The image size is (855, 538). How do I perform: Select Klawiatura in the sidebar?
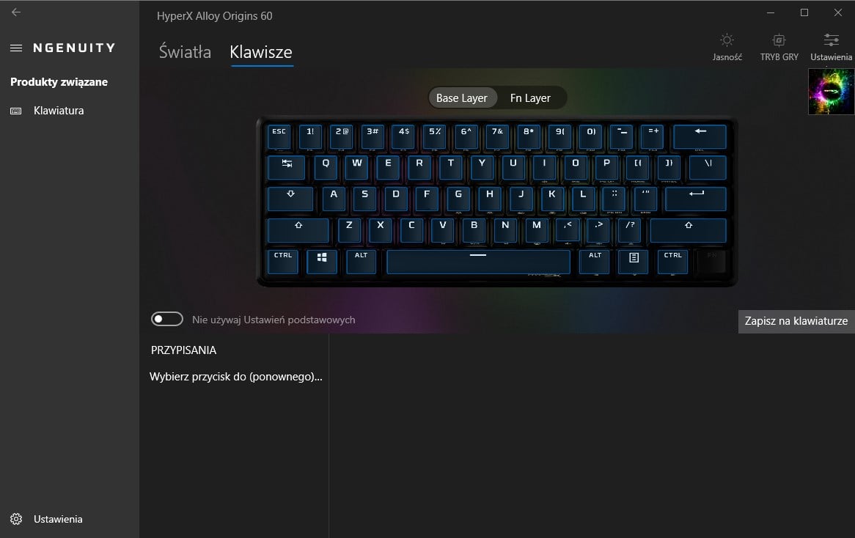point(59,111)
